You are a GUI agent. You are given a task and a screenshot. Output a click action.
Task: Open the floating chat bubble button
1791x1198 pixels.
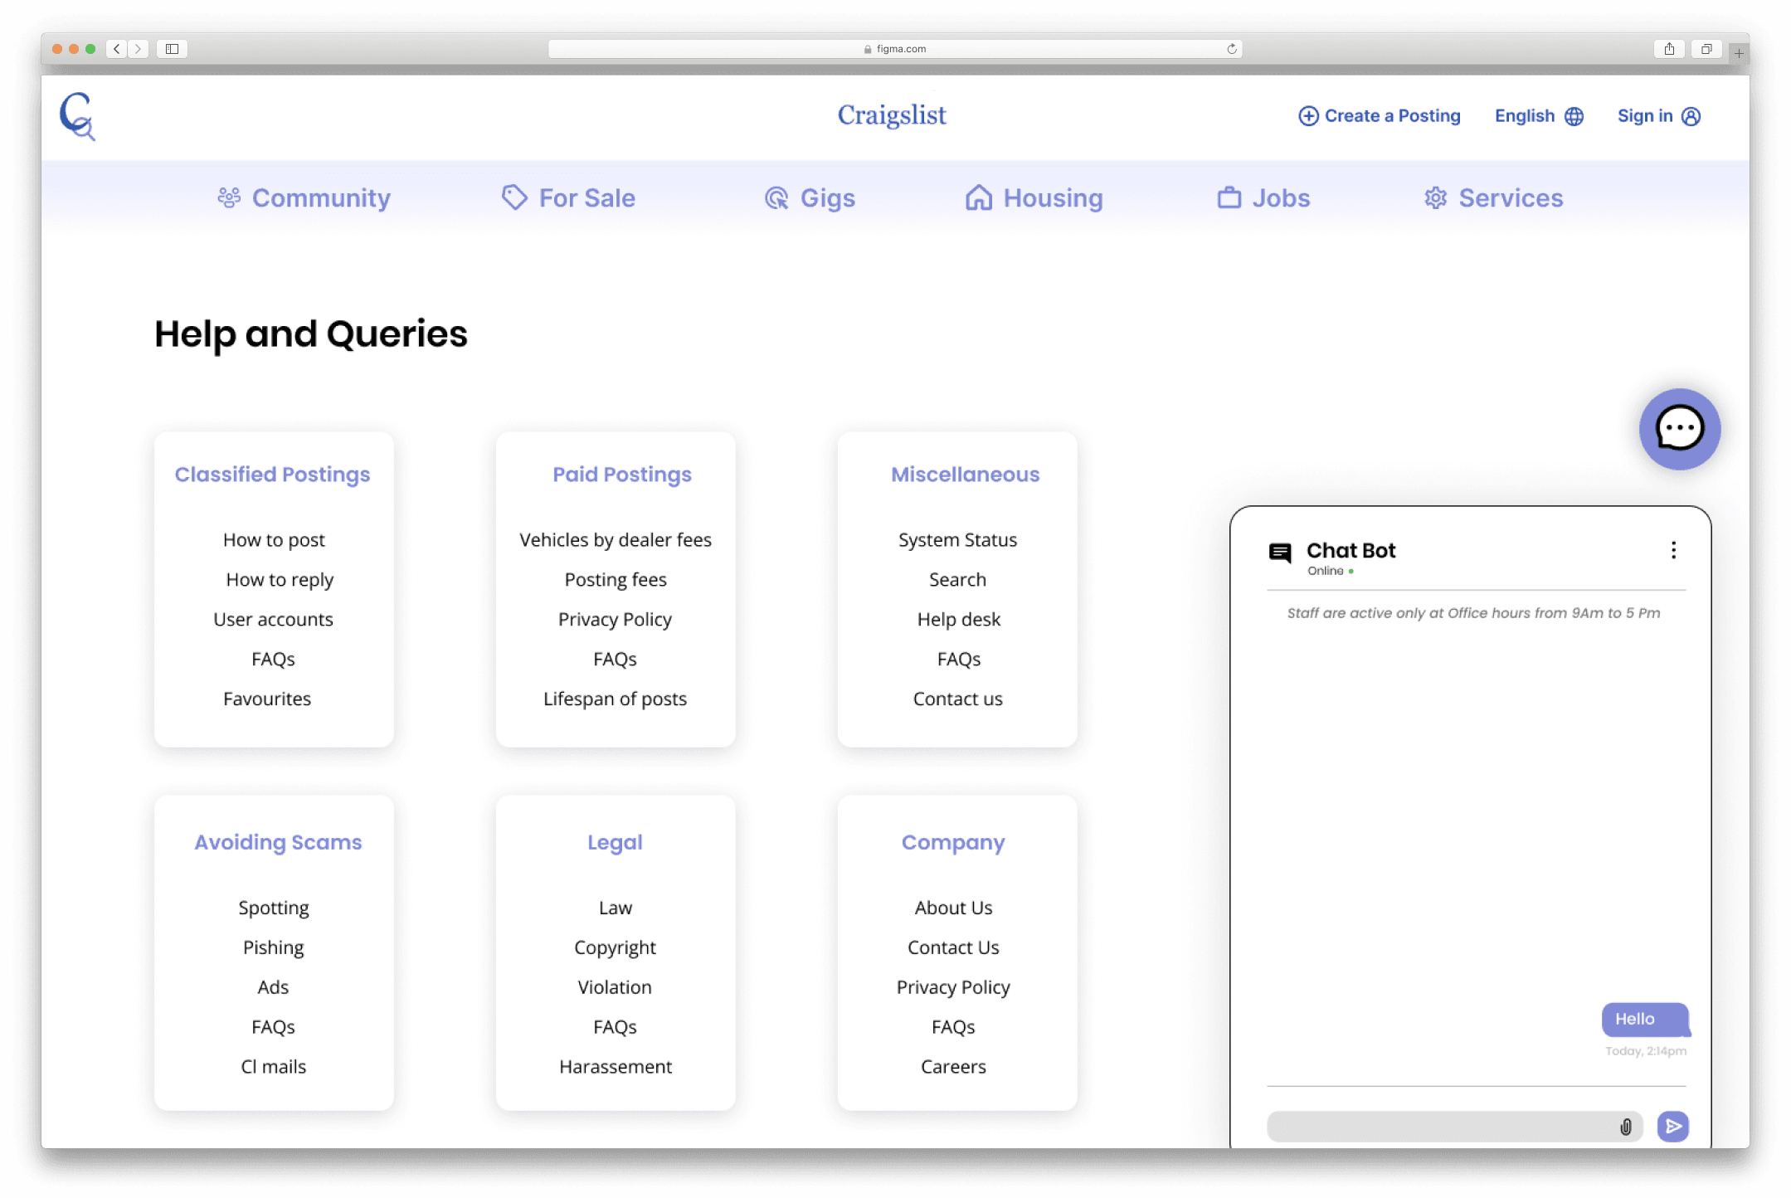(x=1679, y=429)
